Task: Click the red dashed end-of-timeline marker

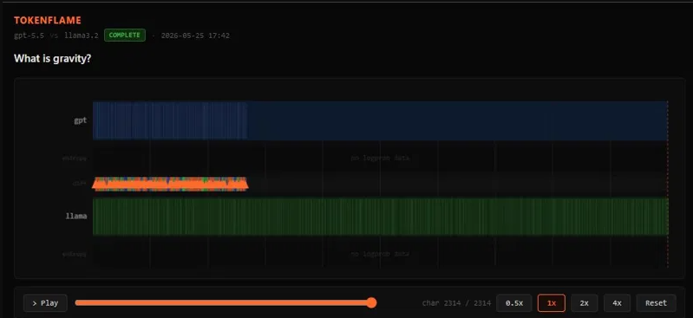Action: tap(667, 184)
